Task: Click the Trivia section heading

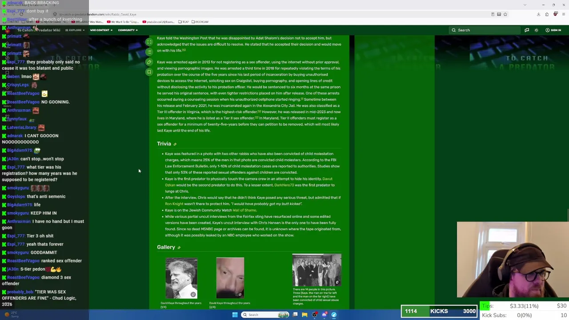Action: pos(164,144)
